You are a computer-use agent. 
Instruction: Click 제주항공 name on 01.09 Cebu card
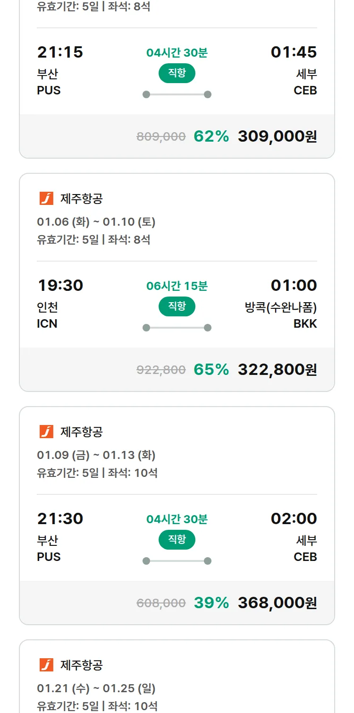coord(81,432)
